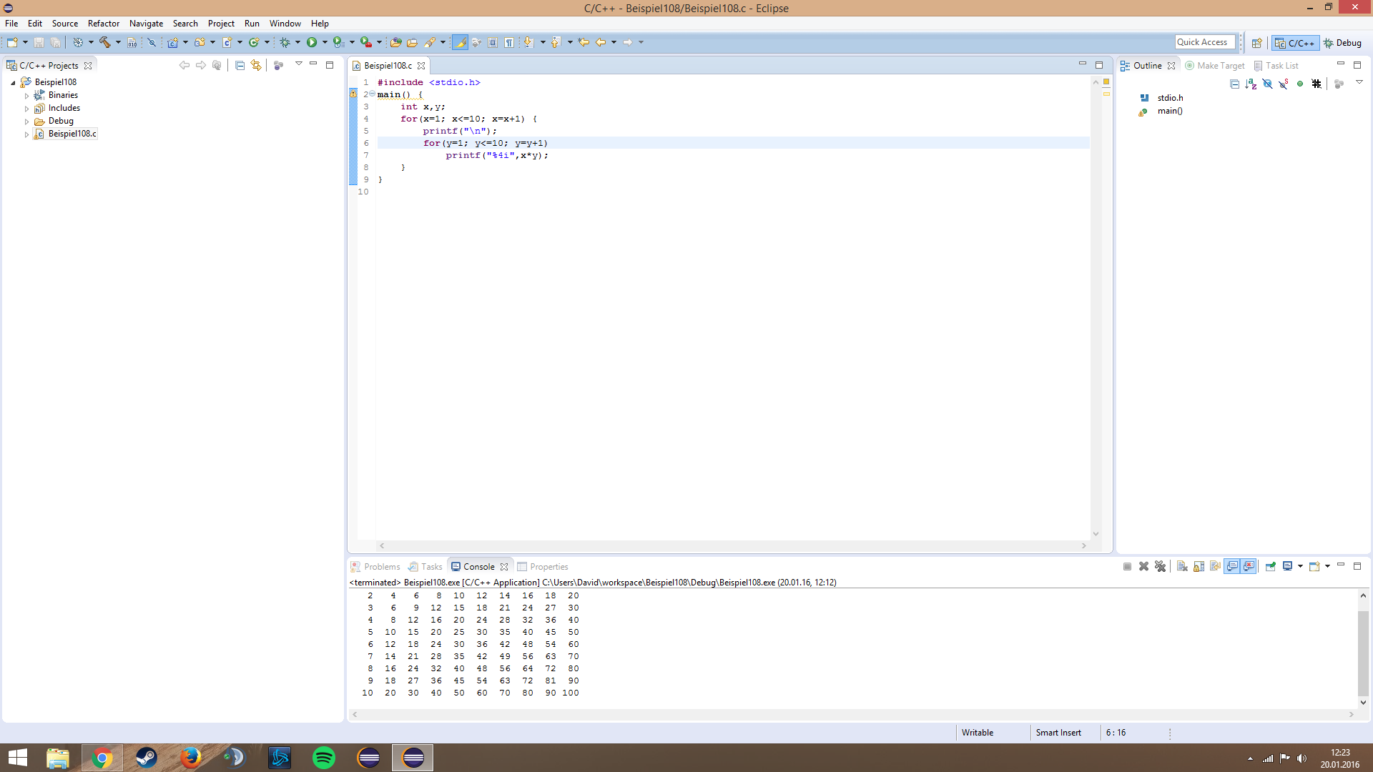
Task: Click the Sort alphabetically icon in Outline
Action: 1251,84
